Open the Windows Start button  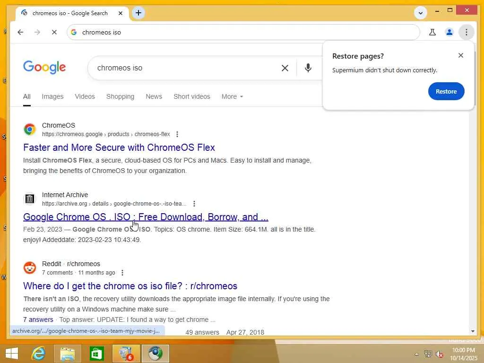click(x=12, y=354)
